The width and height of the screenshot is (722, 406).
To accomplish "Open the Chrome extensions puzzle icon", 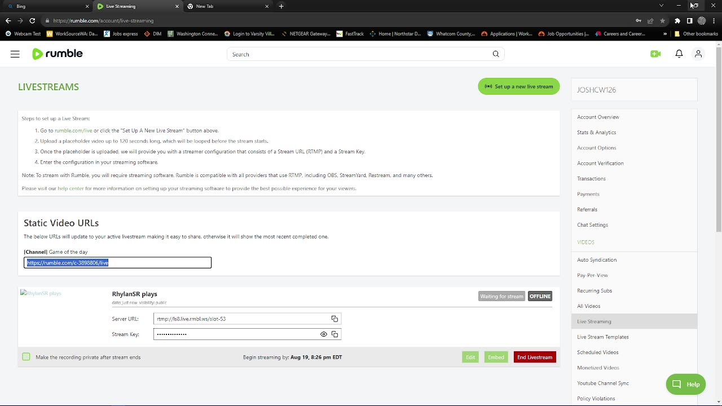I will pos(677,21).
